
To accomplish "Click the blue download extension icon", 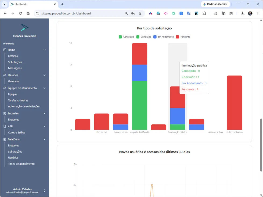I will click(x=181, y=13).
